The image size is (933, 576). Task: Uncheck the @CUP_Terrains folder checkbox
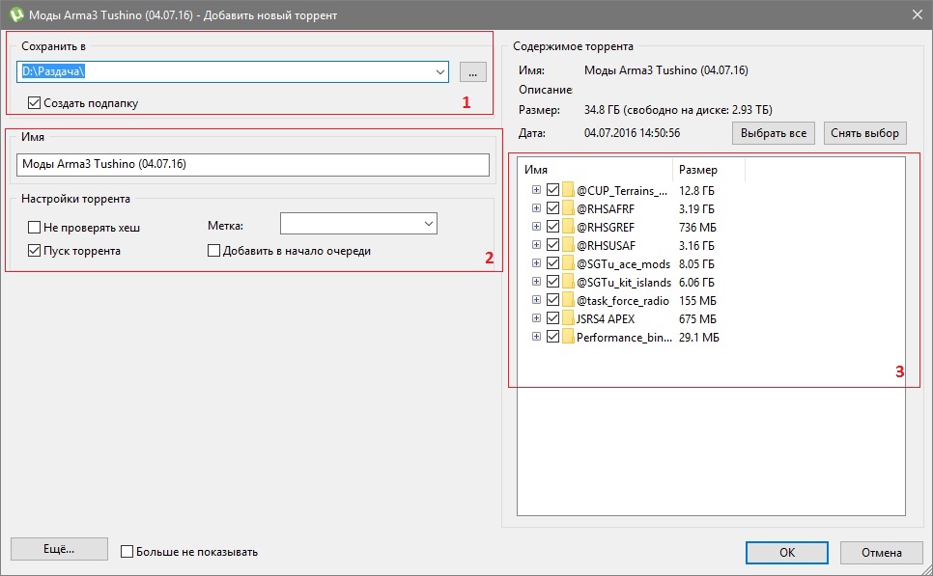coord(552,190)
